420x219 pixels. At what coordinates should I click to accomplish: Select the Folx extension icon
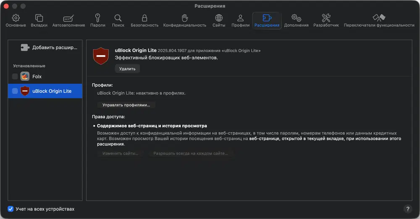[x=25, y=76]
